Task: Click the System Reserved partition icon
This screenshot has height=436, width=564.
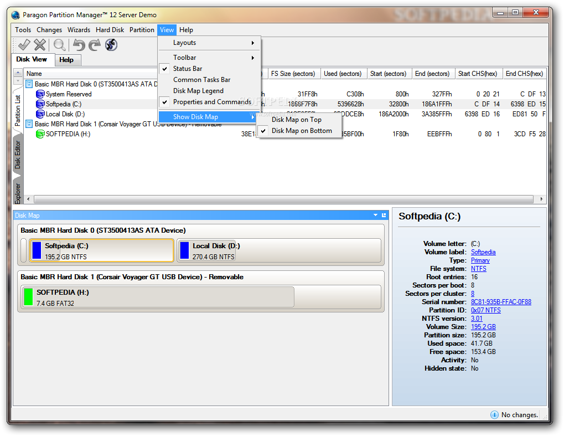Action: pos(40,94)
